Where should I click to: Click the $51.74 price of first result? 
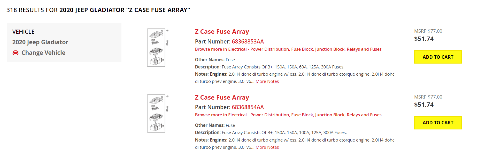[x=424, y=39]
